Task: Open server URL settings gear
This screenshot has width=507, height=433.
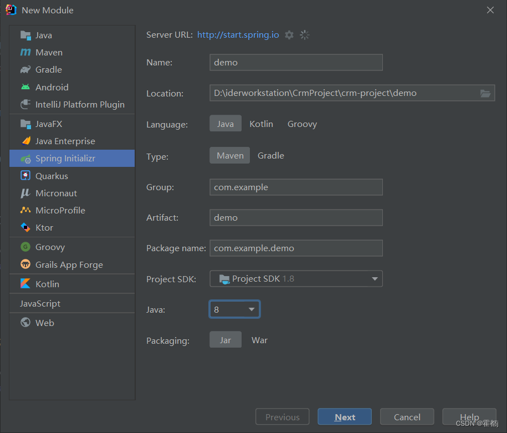Action: [289, 35]
